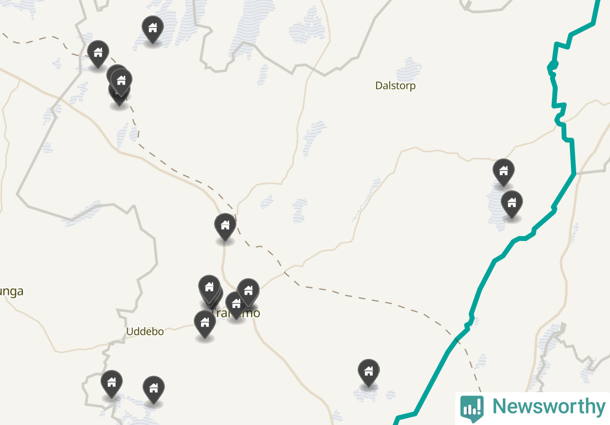This screenshot has height=425, width=610.
Task: Click the house marker east of Uddebo label
Action: 205,325
